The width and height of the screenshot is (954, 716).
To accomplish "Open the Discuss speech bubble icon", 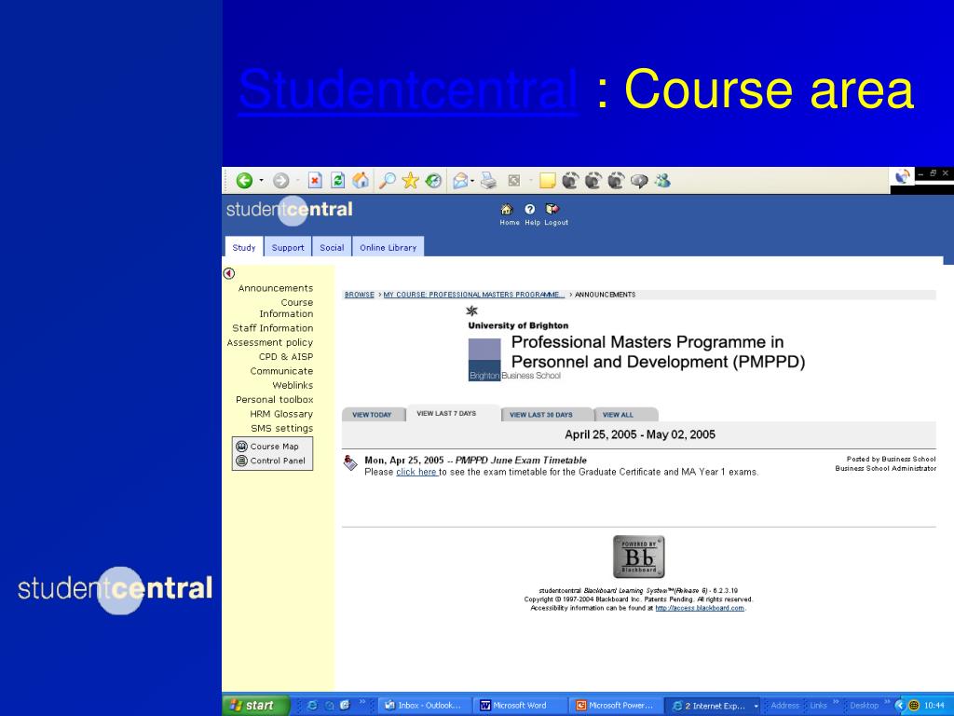I will (639, 181).
